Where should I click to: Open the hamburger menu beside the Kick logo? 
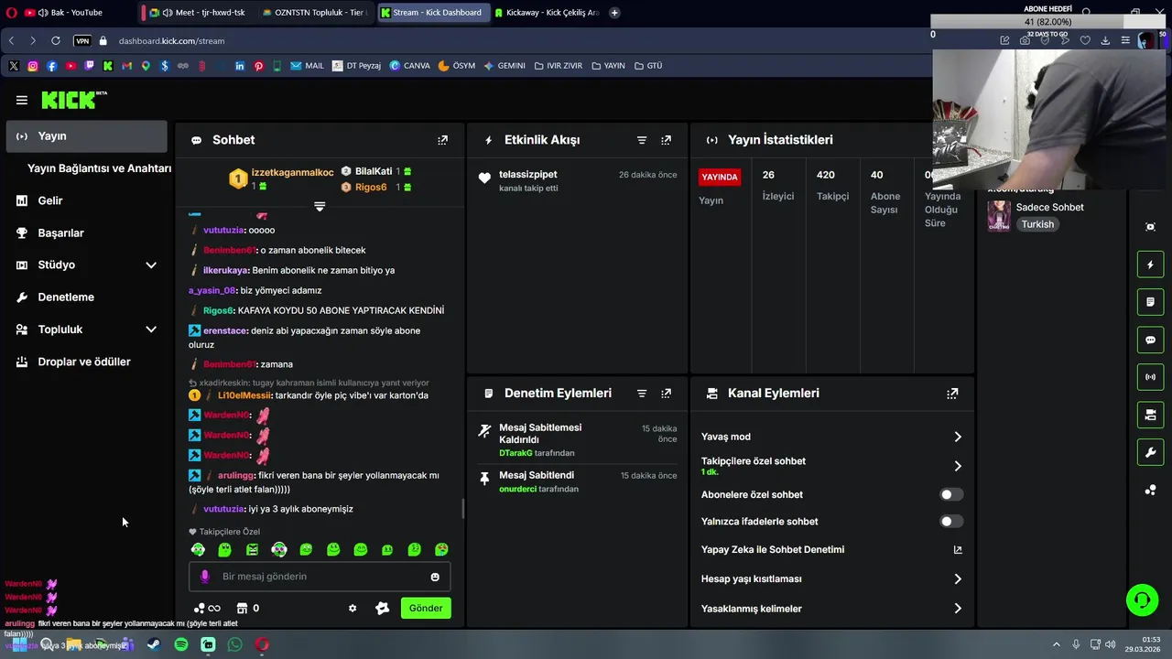tap(22, 101)
